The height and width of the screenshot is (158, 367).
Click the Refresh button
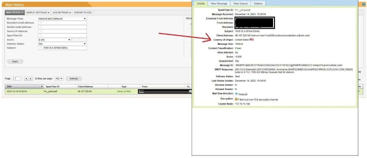click(74, 79)
